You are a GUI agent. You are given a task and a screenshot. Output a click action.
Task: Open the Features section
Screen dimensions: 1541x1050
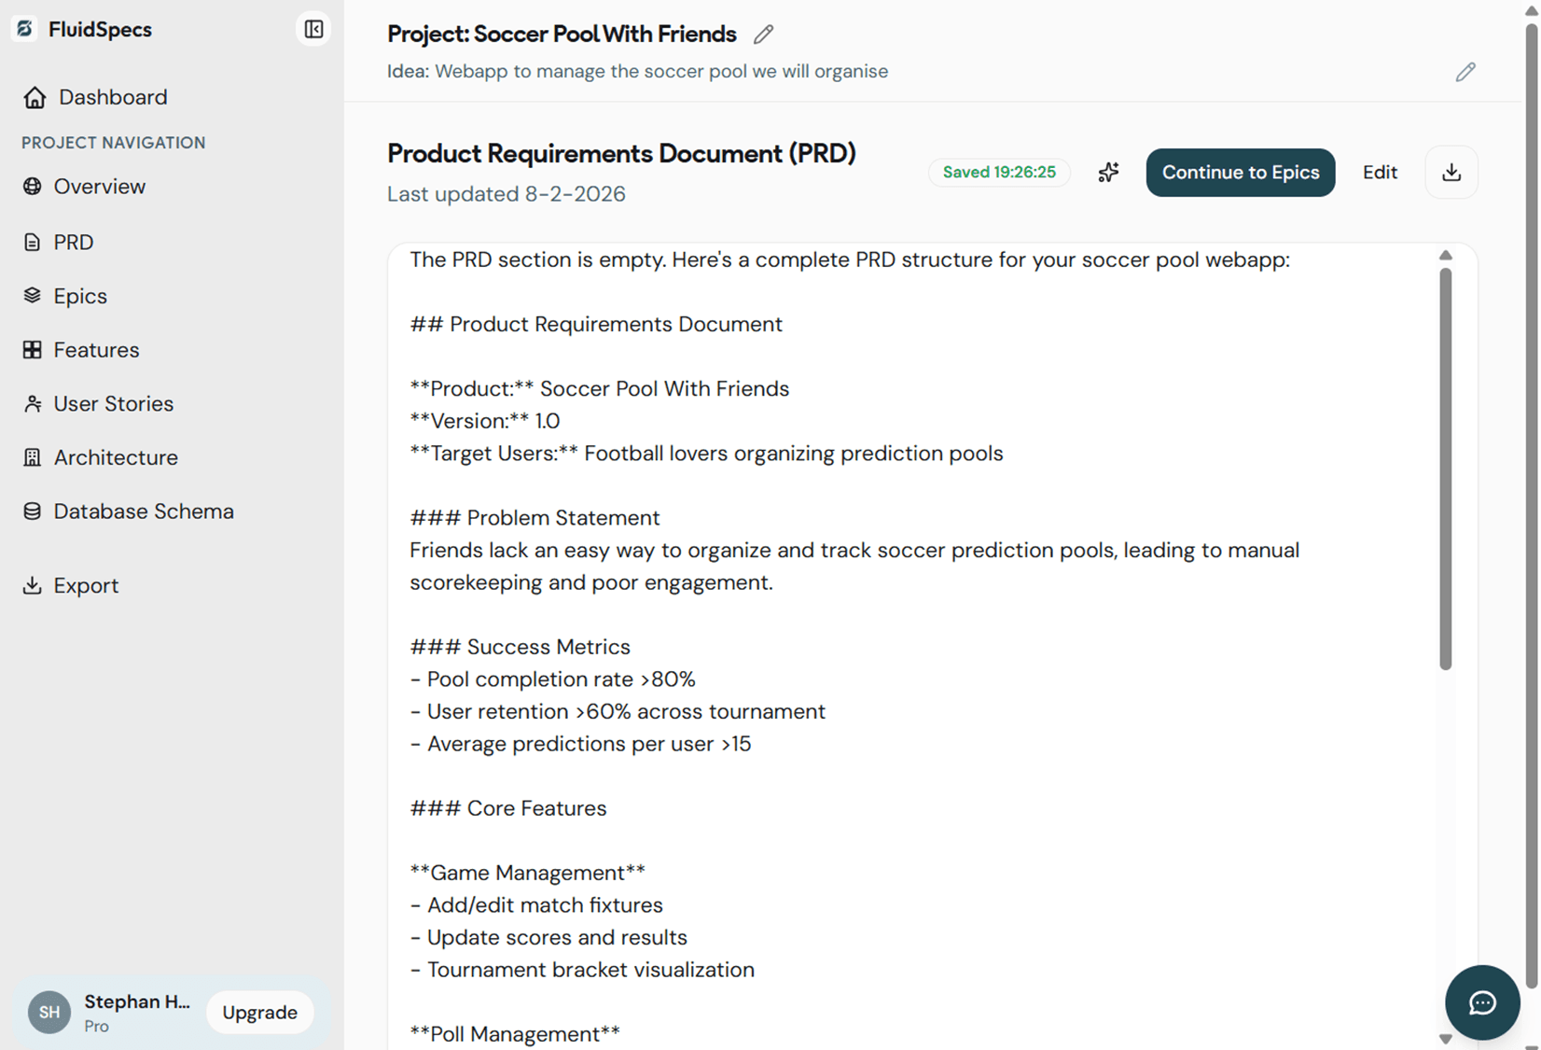click(x=96, y=350)
